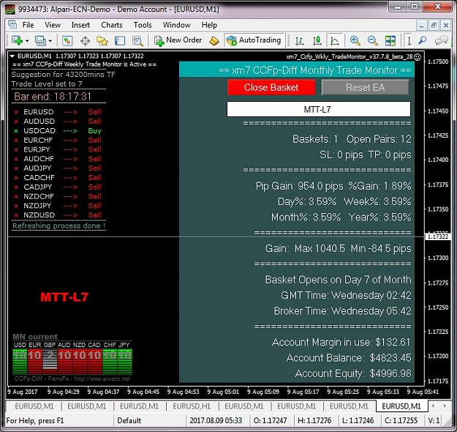The image size is (457, 432).
Task: Open the Window menu
Action: coord(177,25)
